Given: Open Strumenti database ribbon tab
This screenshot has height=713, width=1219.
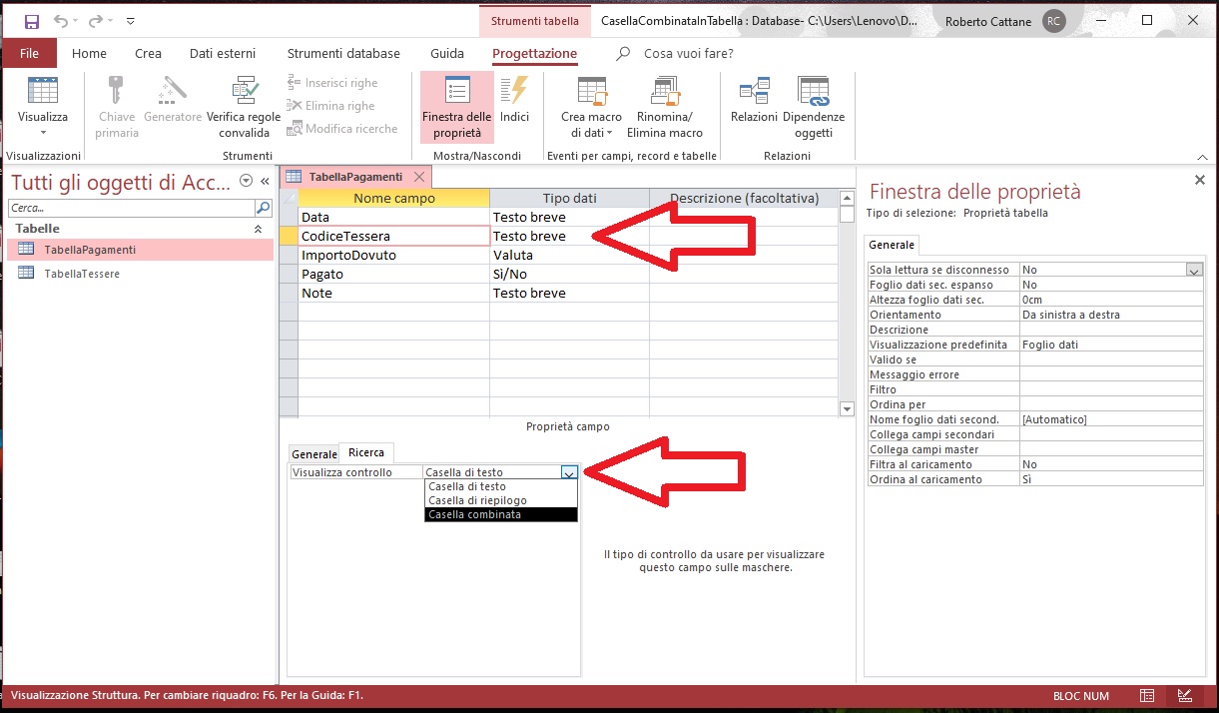Looking at the screenshot, I should 343,54.
